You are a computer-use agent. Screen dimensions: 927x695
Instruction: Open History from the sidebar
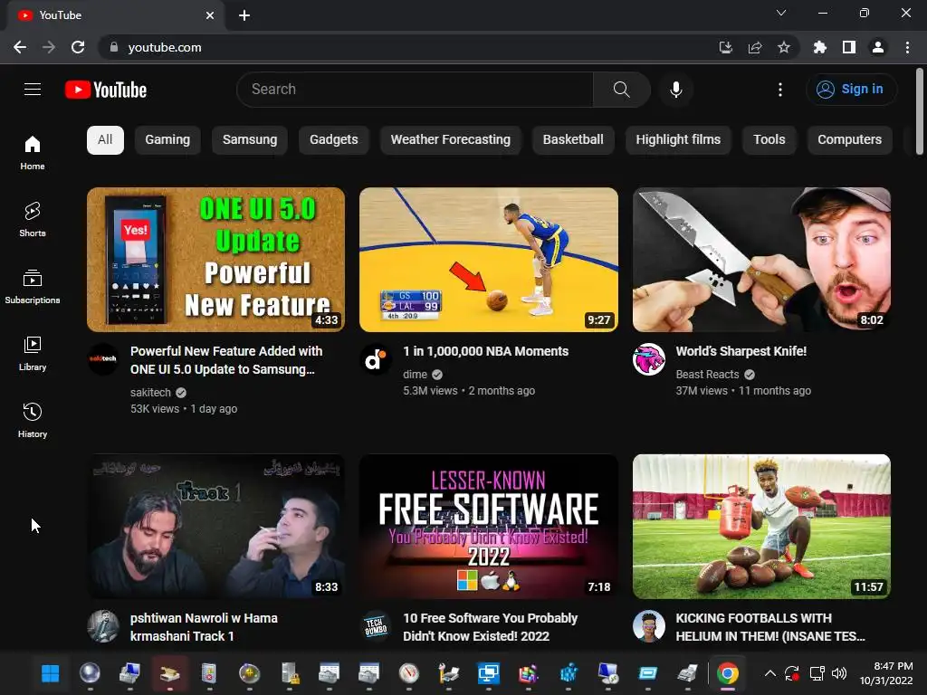[33, 420]
